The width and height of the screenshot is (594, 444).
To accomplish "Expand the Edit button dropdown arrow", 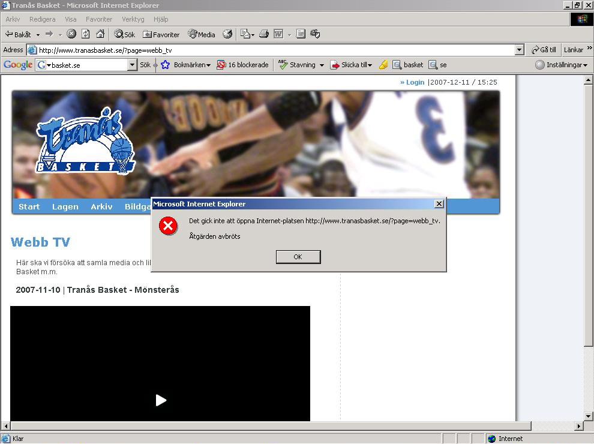I will (x=289, y=35).
